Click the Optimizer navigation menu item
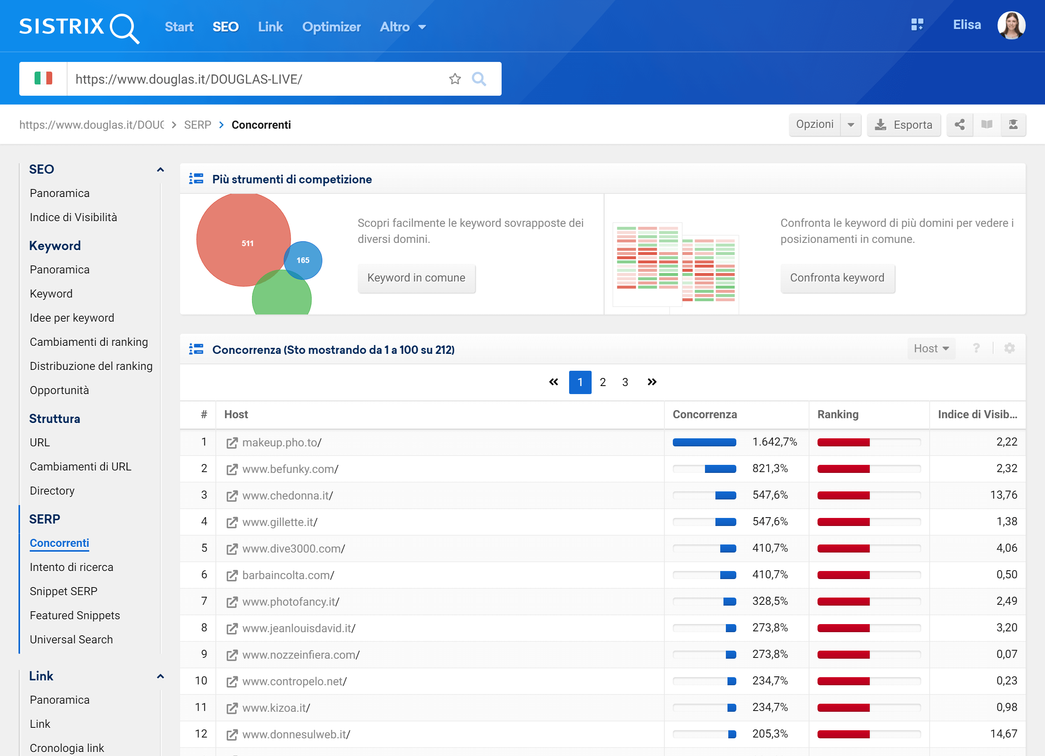The width and height of the screenshot is (1045, 756). pos(332,27)
